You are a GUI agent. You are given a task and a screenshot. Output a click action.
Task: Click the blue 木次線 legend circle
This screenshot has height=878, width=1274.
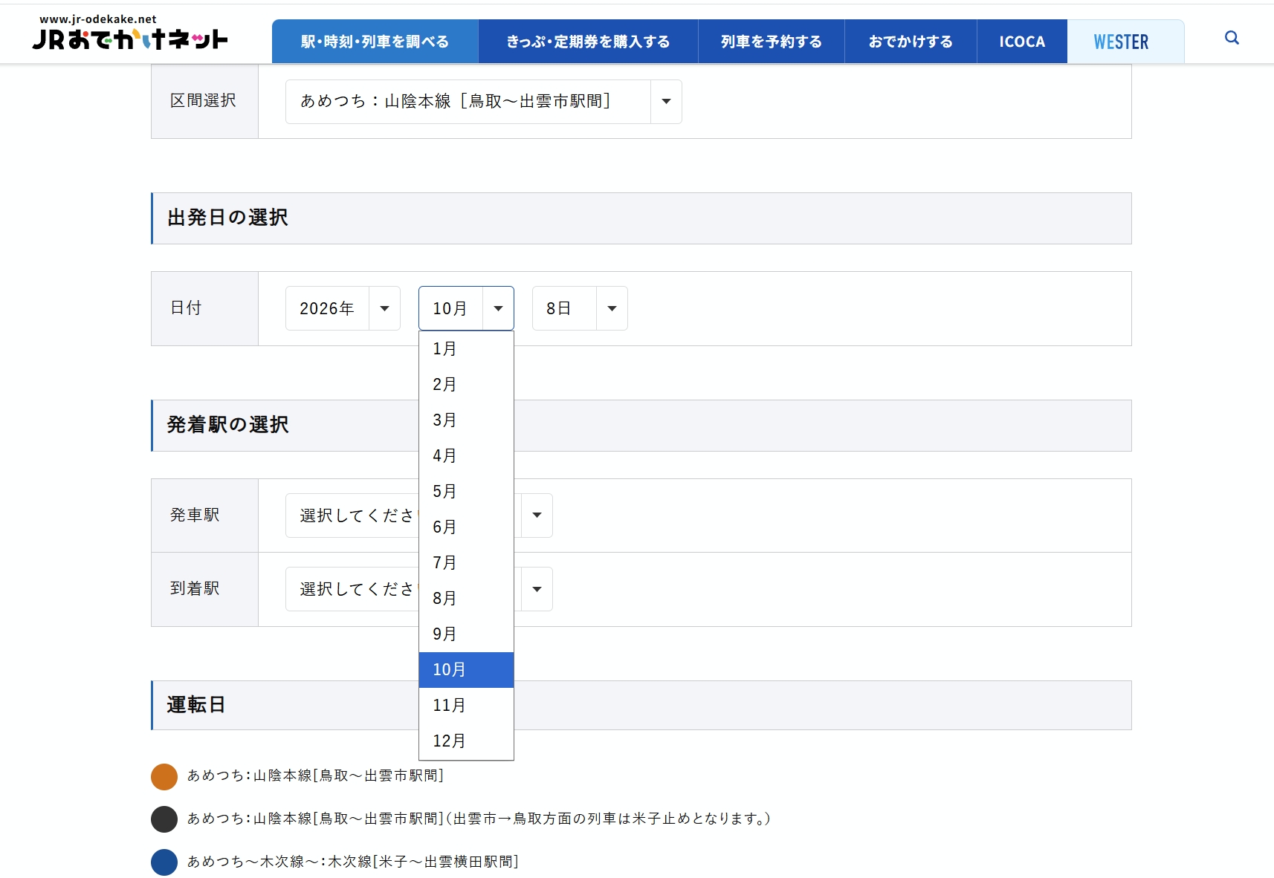tap(164, 862)
